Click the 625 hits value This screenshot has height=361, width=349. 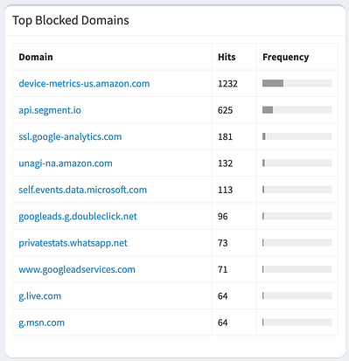[225, 110]
